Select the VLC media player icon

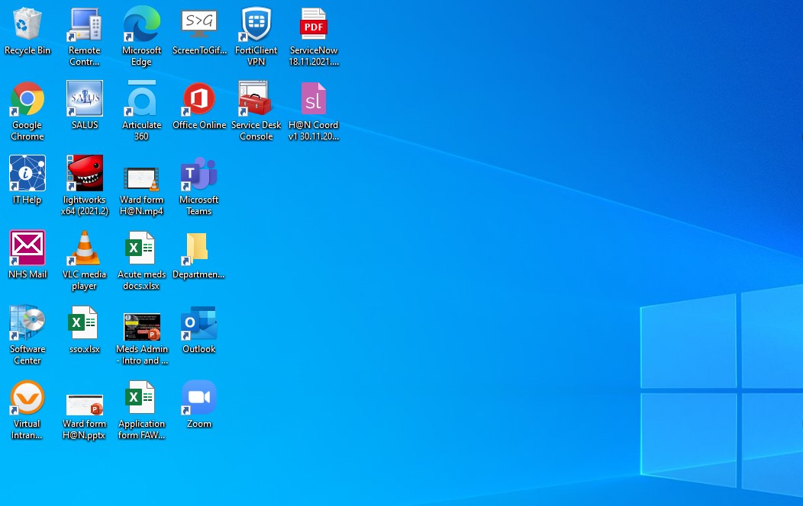click(85, 248)
